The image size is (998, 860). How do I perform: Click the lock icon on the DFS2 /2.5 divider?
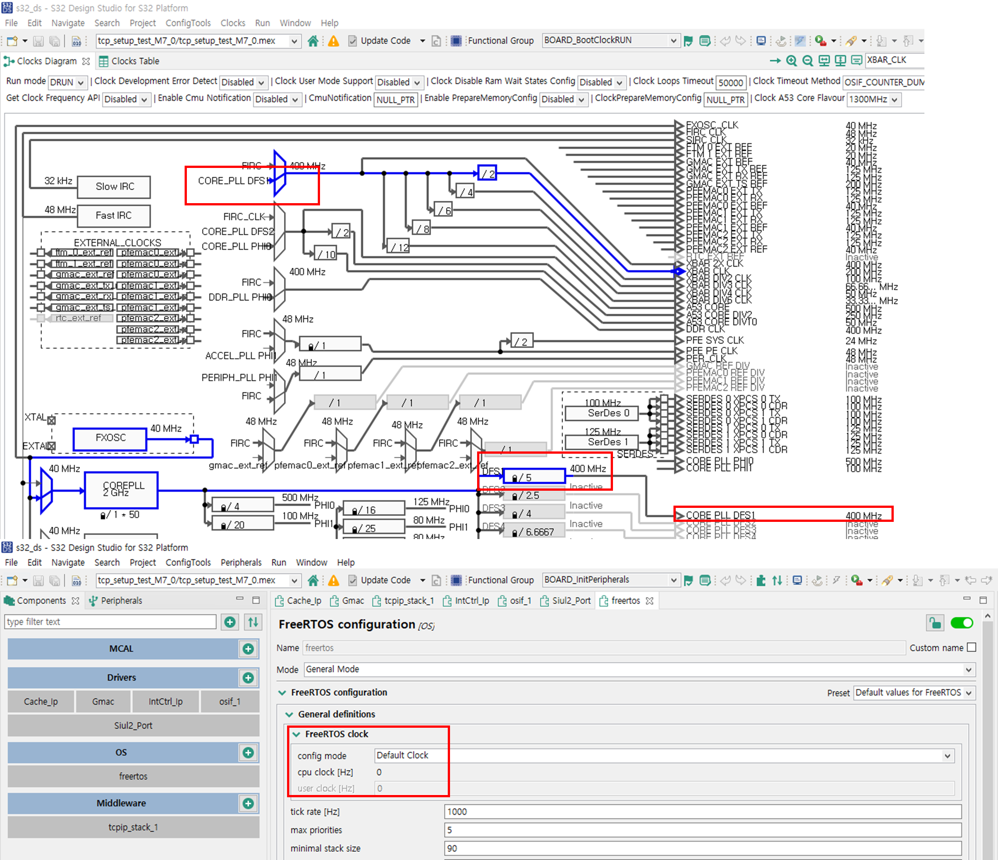click(x=515, y=496)
